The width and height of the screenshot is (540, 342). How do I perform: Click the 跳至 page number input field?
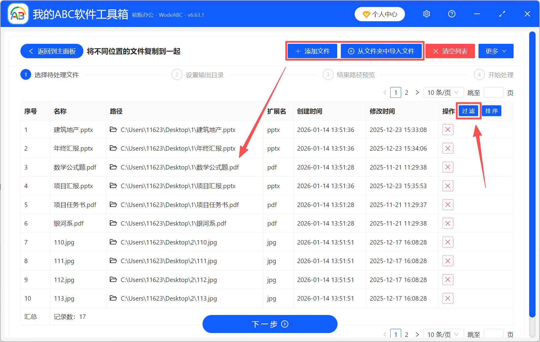[x=493, y=92]
